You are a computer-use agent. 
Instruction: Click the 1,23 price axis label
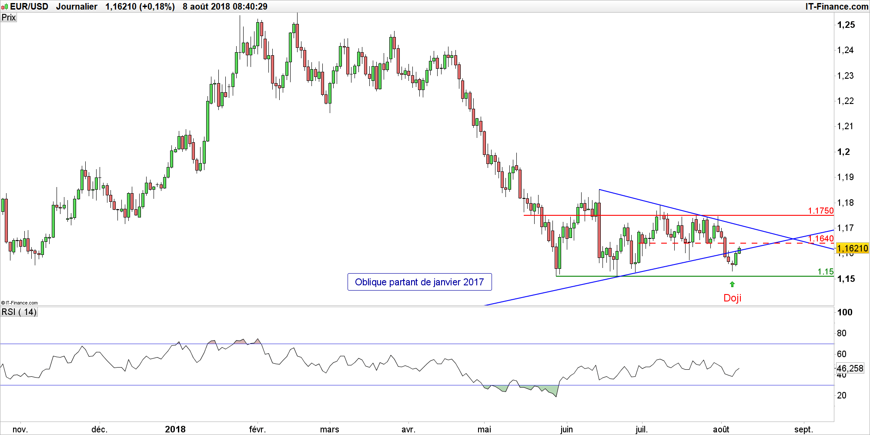tap(846, 76)
